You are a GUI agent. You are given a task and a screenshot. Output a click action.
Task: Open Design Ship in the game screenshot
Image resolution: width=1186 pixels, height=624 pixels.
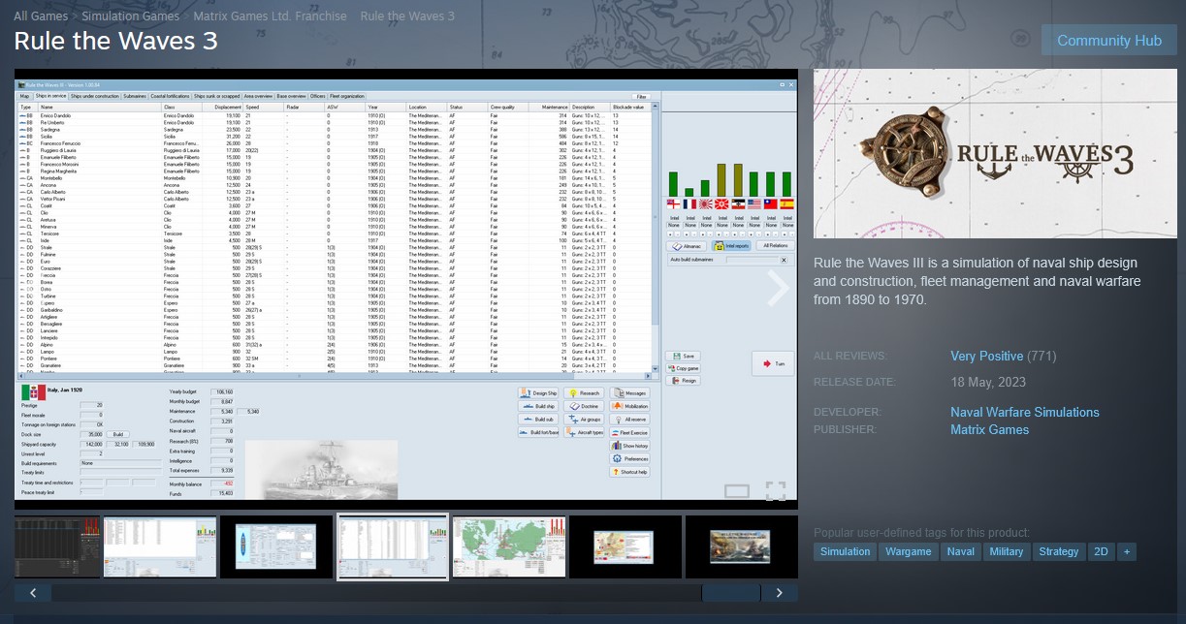pos(538,393)
